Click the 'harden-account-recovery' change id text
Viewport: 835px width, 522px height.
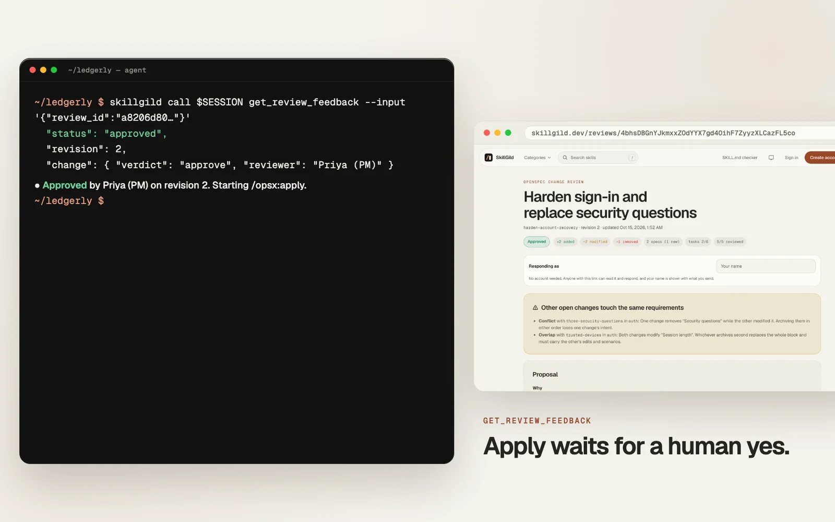[x=551, y=228]
